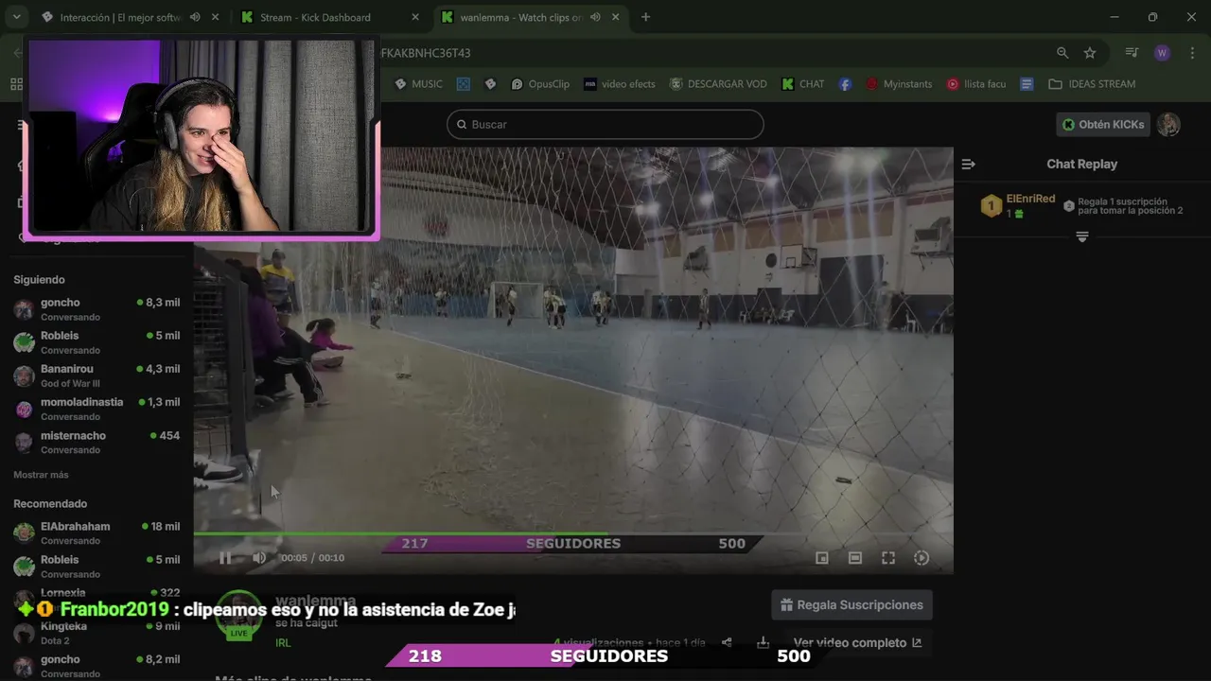Open Ver video completo link
The height and width of the screenshot is (681, 1211).
(x=857, y=642)
